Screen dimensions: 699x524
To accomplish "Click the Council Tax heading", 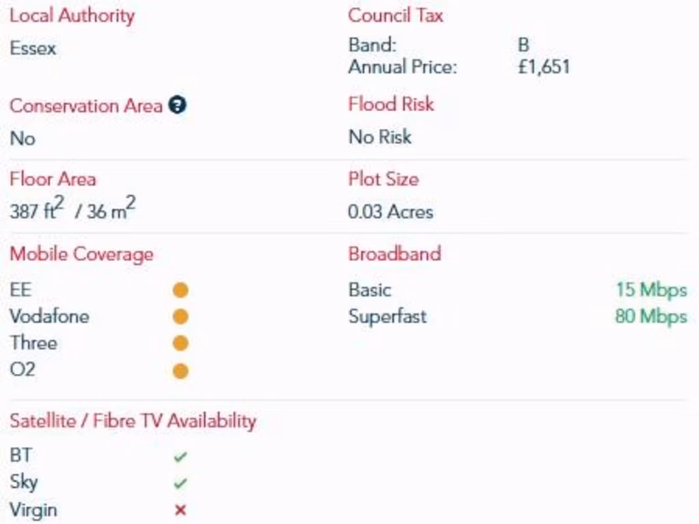I will pyautogui.click(x=395, y=16).
